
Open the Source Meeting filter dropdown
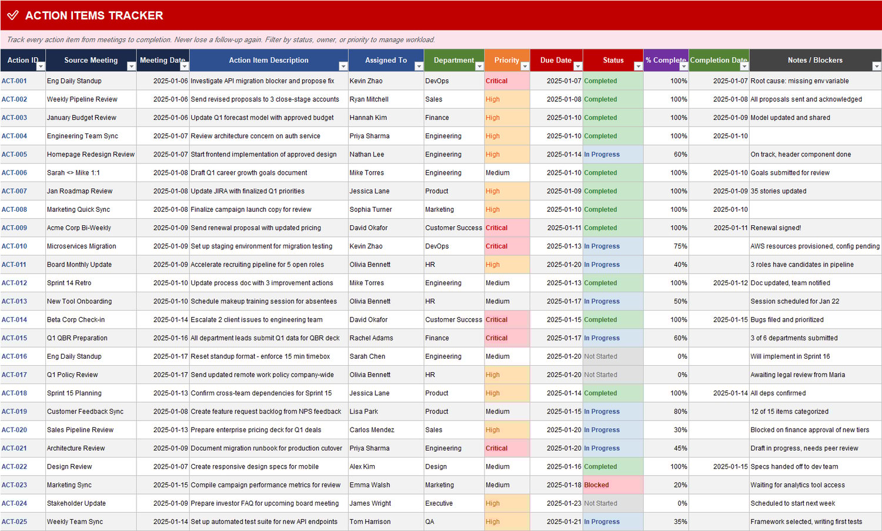(x=132, y=66)
